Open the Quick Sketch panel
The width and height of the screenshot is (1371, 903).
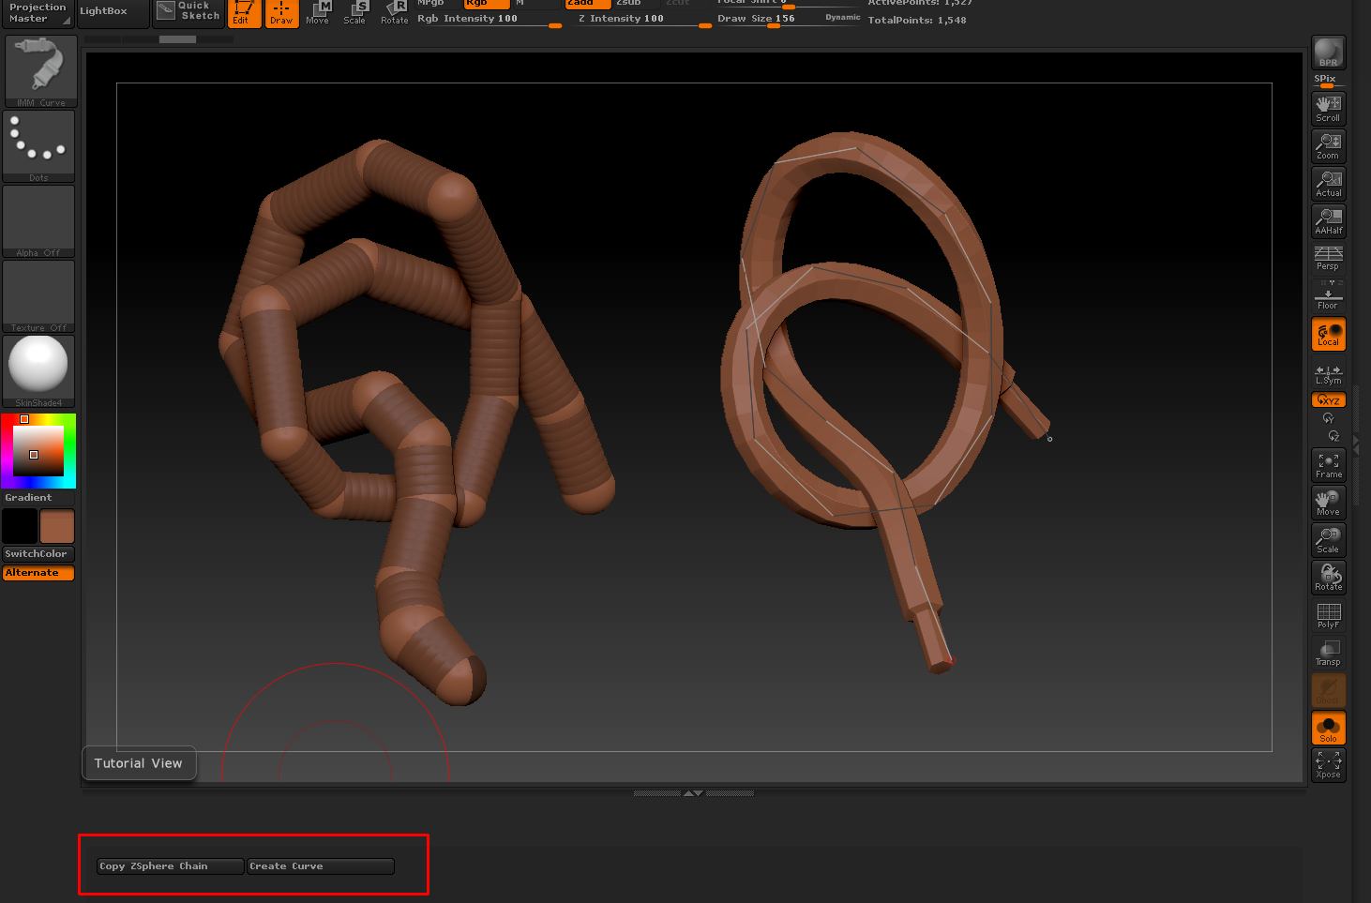[x=188, y=12]
